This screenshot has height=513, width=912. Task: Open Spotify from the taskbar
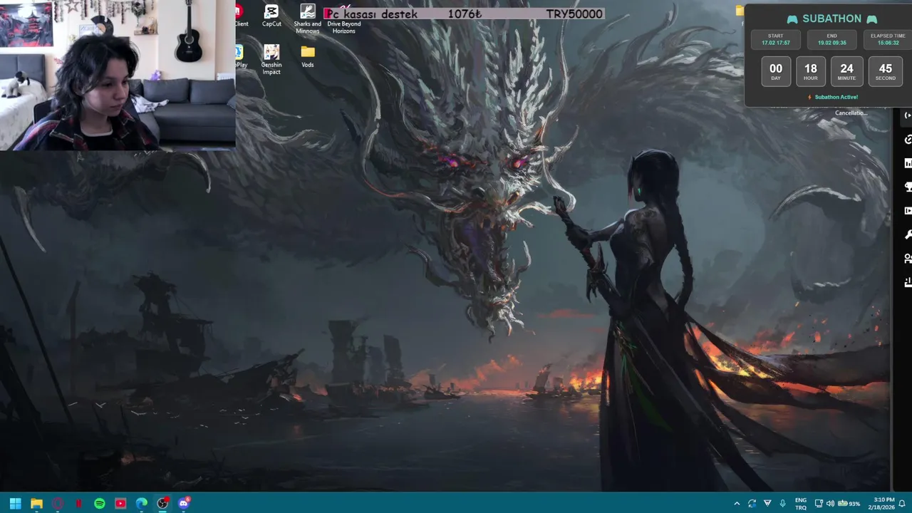100,503
